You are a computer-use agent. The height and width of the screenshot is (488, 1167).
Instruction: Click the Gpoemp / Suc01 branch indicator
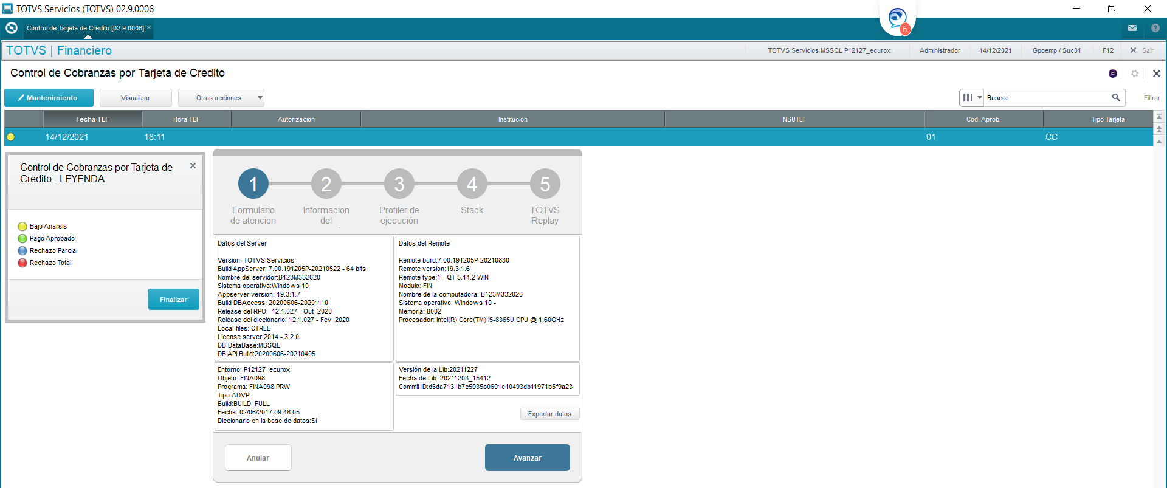click(x=1056, y=50)
